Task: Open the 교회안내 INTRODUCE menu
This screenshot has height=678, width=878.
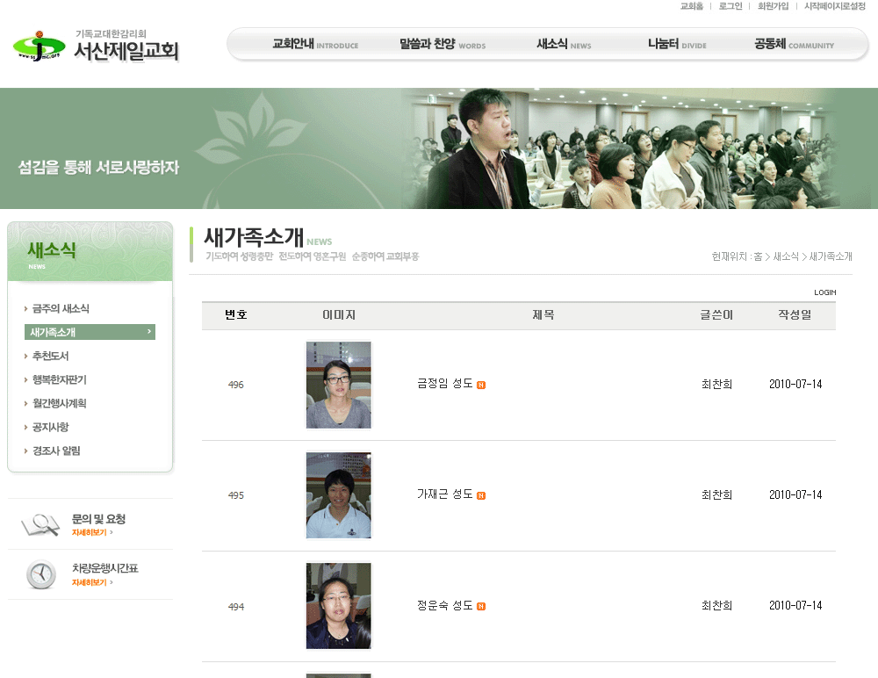Action: (315, 44)
